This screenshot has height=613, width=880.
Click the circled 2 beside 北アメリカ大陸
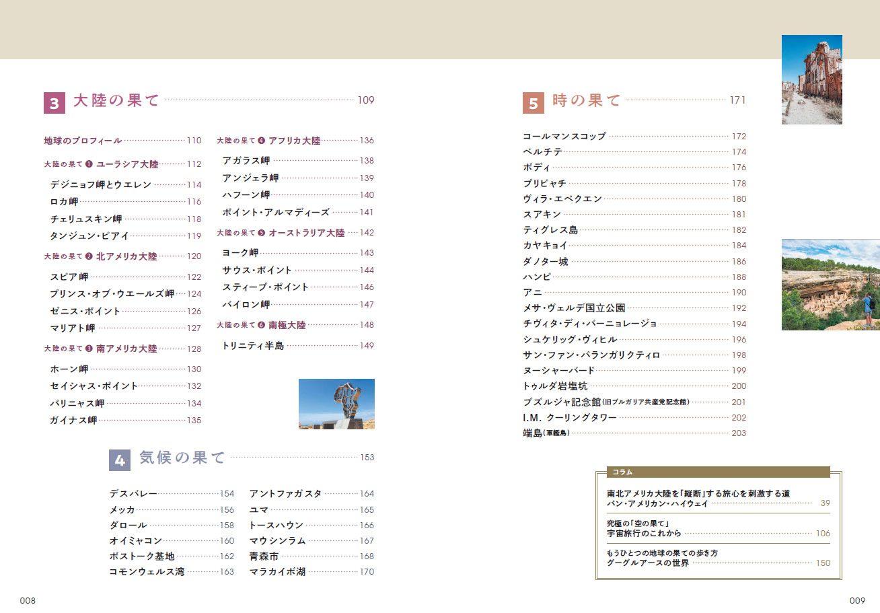pos(89,256)
